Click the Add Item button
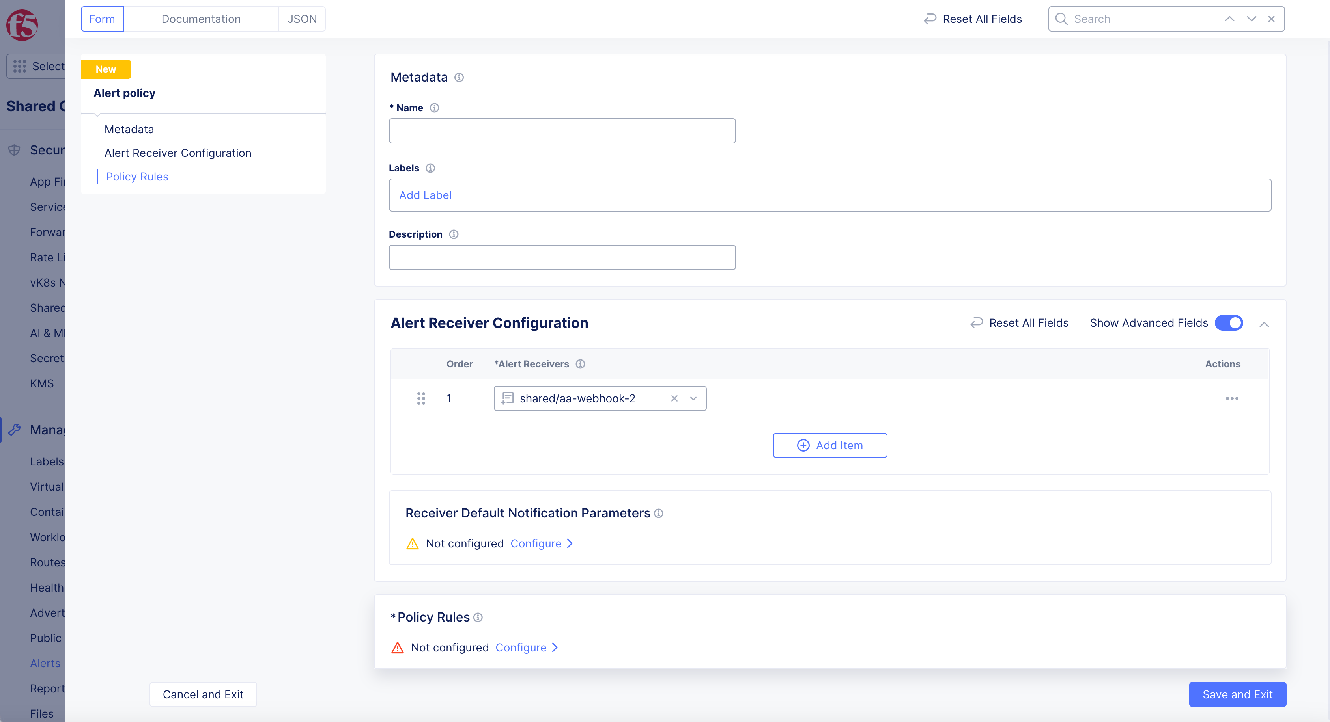The height and width of the screenshot is (722, 1330). [830, 445]
